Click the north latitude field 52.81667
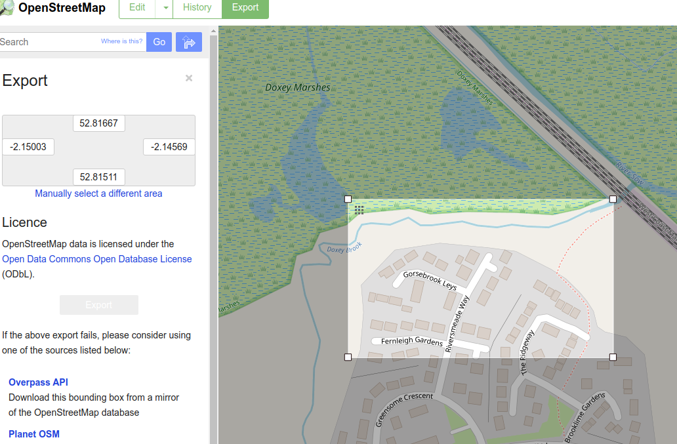Screen dimensions: 677x444 coord(99,123)
